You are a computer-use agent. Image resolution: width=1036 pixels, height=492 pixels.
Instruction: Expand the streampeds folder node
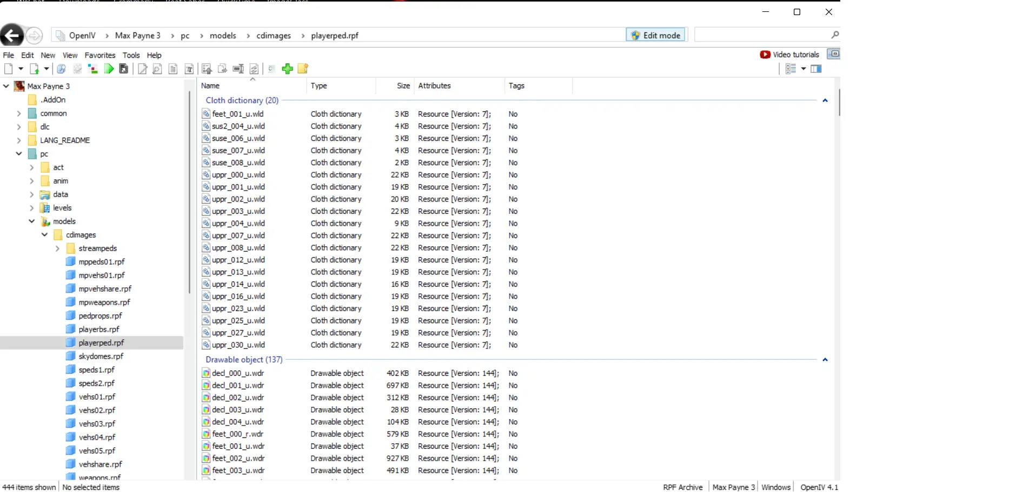coord(57,248)
